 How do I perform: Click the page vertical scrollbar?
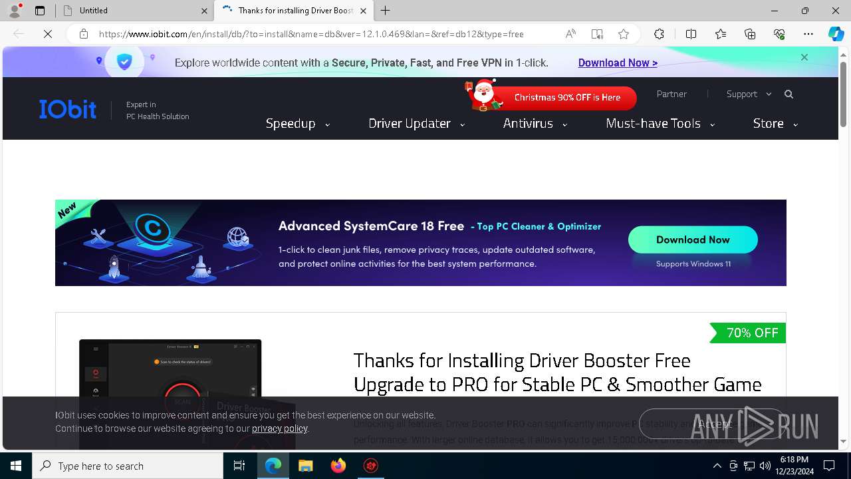coord(844,93)
